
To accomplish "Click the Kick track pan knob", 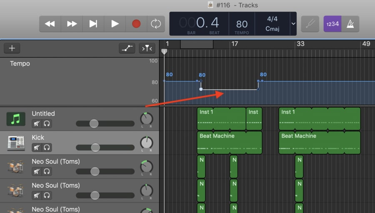I will point(146,143).
